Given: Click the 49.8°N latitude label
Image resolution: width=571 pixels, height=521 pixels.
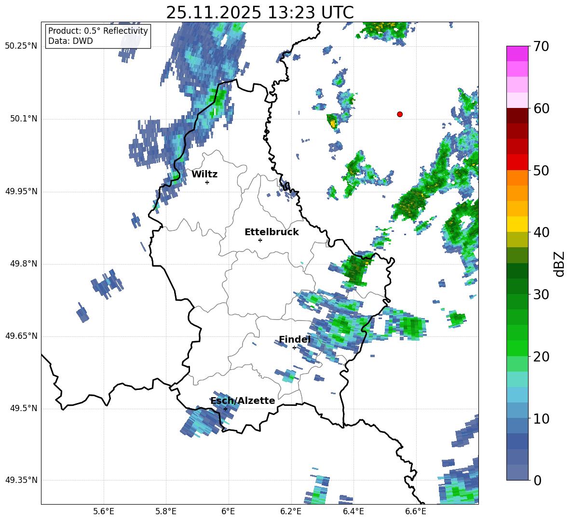Looking at the screenshot, I should pos(24,264).
